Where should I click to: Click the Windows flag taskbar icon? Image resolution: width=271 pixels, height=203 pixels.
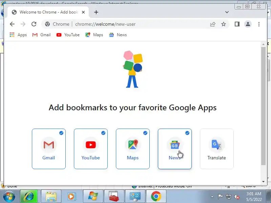click(x=93, y=196)
